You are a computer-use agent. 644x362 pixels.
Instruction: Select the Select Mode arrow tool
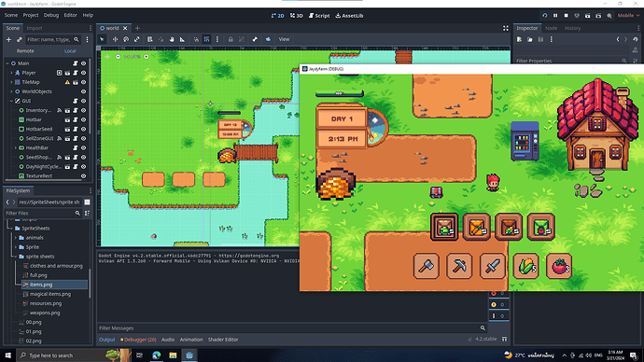pyautogui.click(x=102, y=39)
